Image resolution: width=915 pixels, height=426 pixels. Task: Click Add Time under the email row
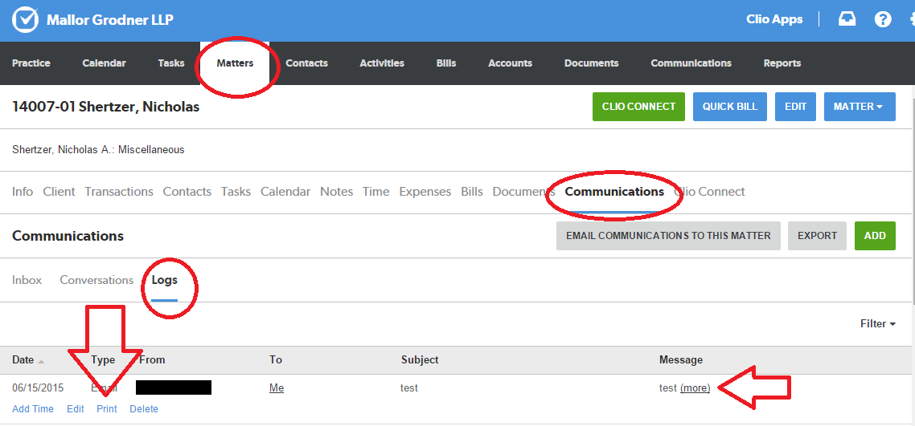[33, 409]
